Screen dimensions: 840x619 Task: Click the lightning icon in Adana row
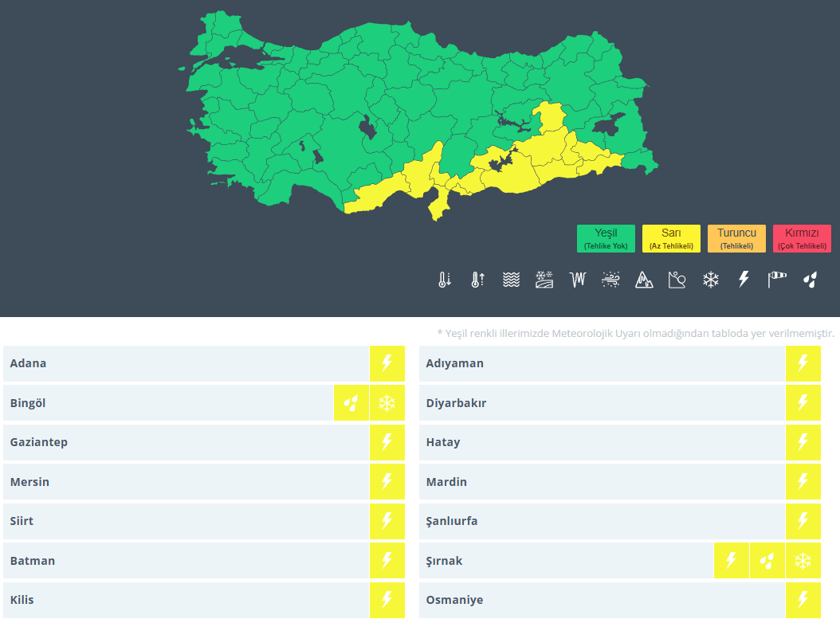click(387, 363)
